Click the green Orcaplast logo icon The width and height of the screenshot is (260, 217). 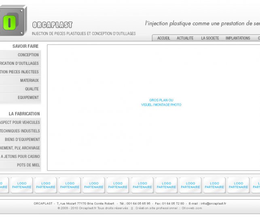coord(9,23)
